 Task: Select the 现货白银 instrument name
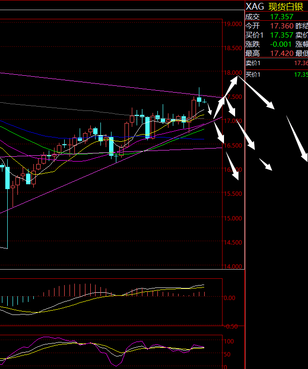(x=285, y=7)
